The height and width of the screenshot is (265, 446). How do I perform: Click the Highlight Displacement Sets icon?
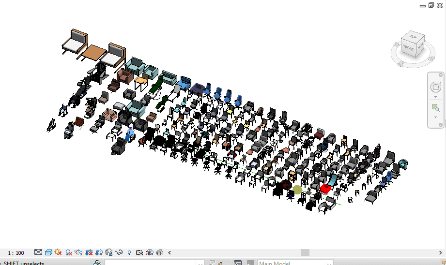click(159, 252)
